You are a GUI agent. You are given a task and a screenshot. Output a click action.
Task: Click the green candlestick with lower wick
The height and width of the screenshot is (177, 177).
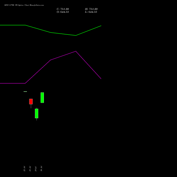(x=36, y=113)
